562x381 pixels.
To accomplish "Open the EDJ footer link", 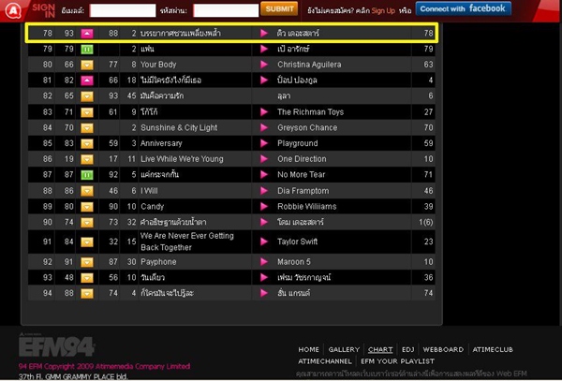I will coord(407,350).
